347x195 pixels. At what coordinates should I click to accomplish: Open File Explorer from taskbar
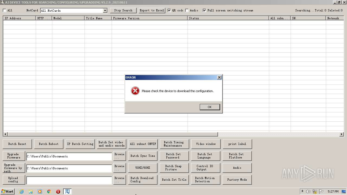31,191
